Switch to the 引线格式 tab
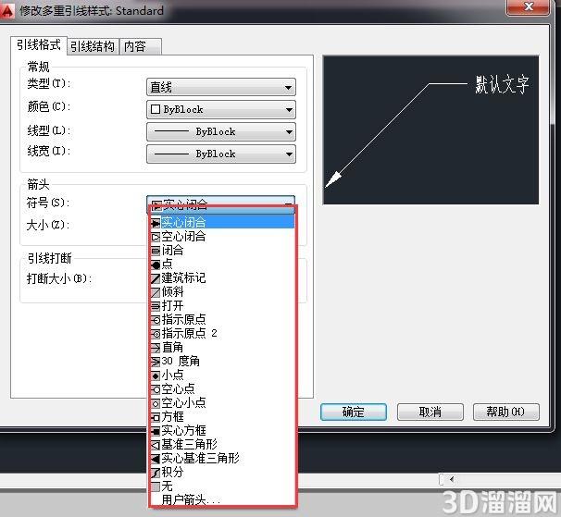561x517 pixels. pyautogui.click(x=39, y=45)
